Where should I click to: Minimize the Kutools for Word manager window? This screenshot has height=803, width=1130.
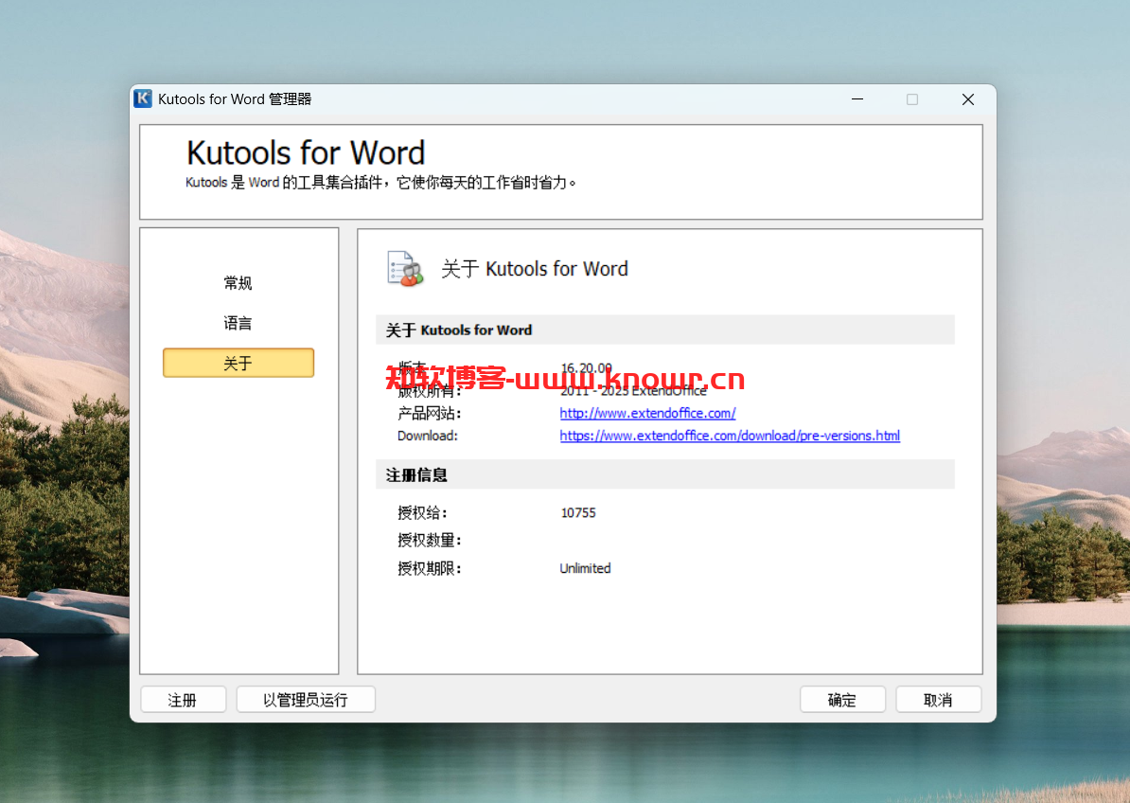point(857,99)
